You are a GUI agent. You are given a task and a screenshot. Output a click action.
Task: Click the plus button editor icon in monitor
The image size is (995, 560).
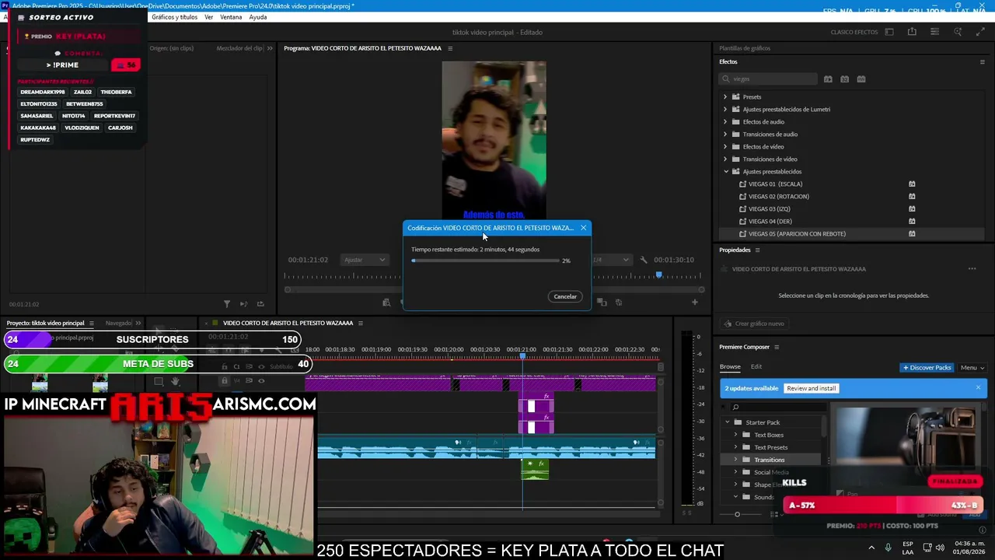point(695,302)
